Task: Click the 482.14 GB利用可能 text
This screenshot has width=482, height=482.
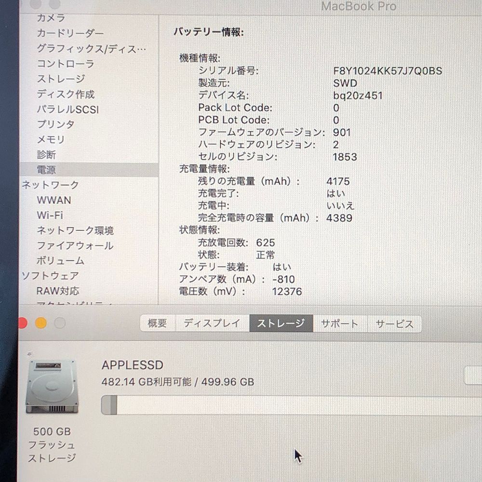Action: pyautogui.click(x=147, y=382)
